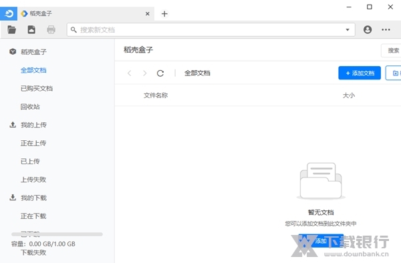Click the save document icon
Image resolution: width=401 pixels, height=263 pixels.
tap(31, 29)
